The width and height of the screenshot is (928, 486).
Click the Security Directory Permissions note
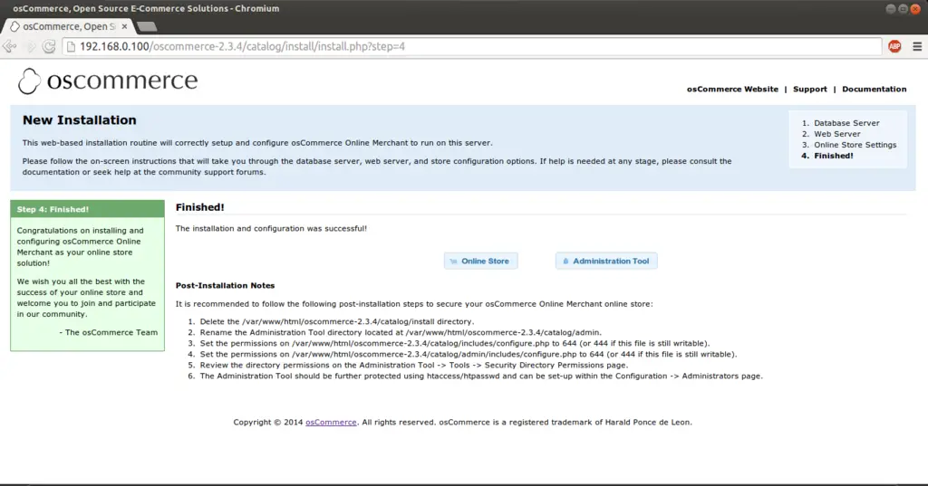[413, 366]
